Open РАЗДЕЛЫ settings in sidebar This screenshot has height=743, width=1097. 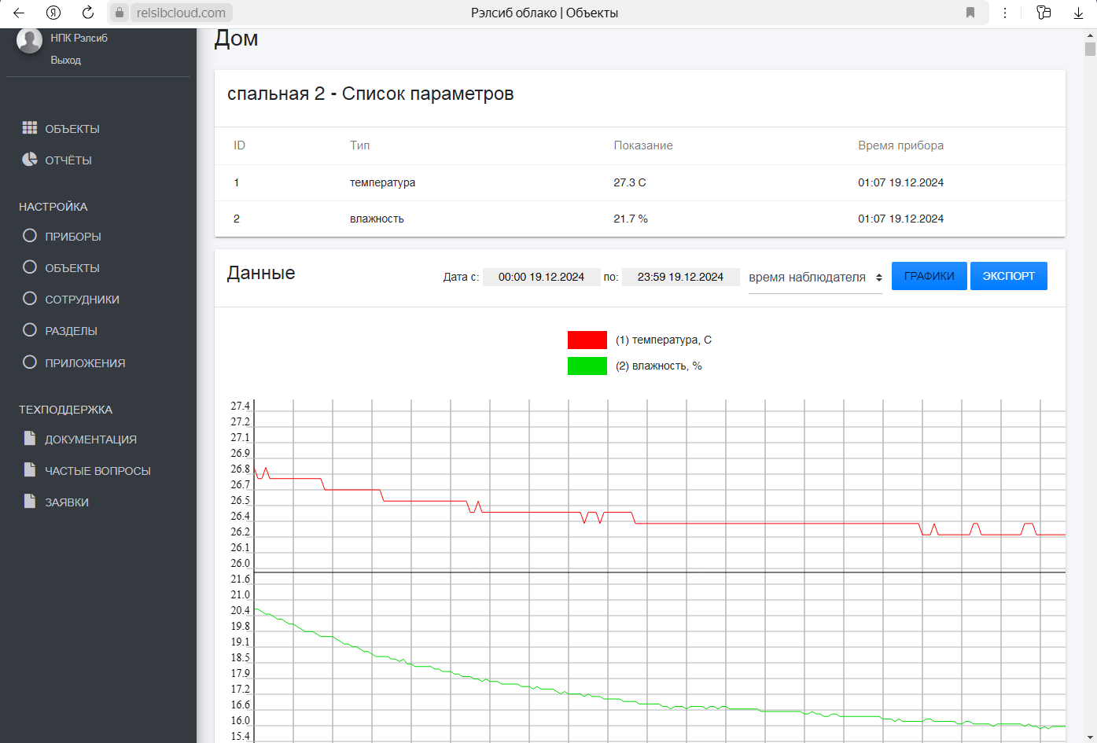click(71, 331)
